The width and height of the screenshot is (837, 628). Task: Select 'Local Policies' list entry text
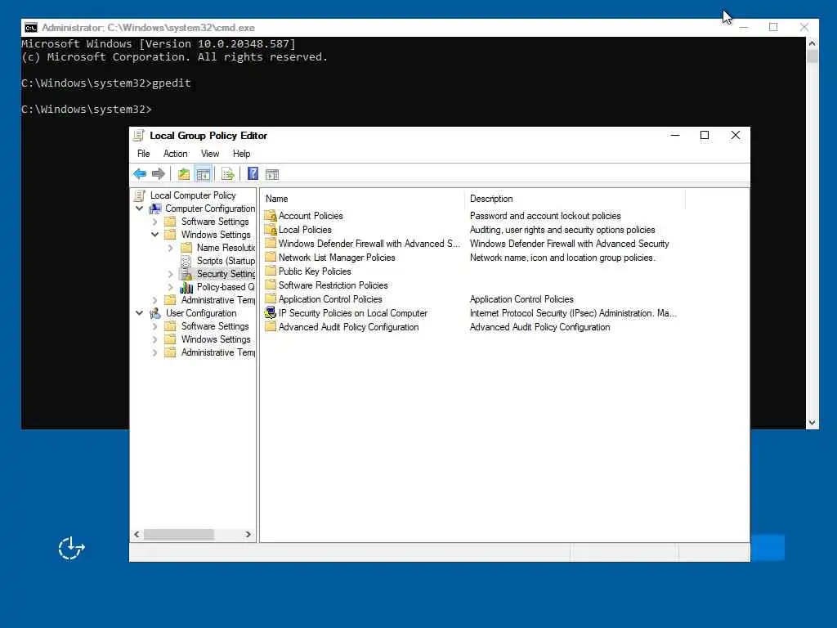click(x=305, y=230)
